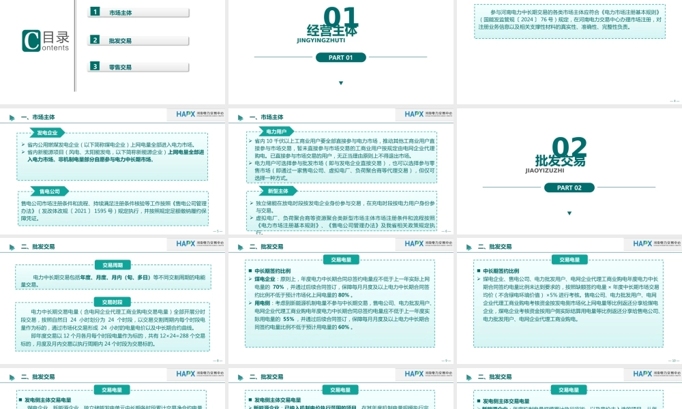682x409 pixels.
Task: Click the paragraph about 省内公用燃煤发电企业
Action: [111, 145]
